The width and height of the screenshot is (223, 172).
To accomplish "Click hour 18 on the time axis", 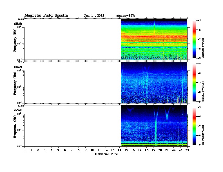I will 146,150.
